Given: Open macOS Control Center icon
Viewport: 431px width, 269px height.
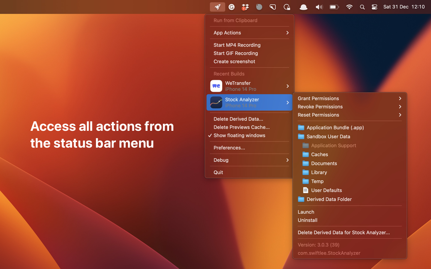Looking at the screenshot, I should (374, 7).
